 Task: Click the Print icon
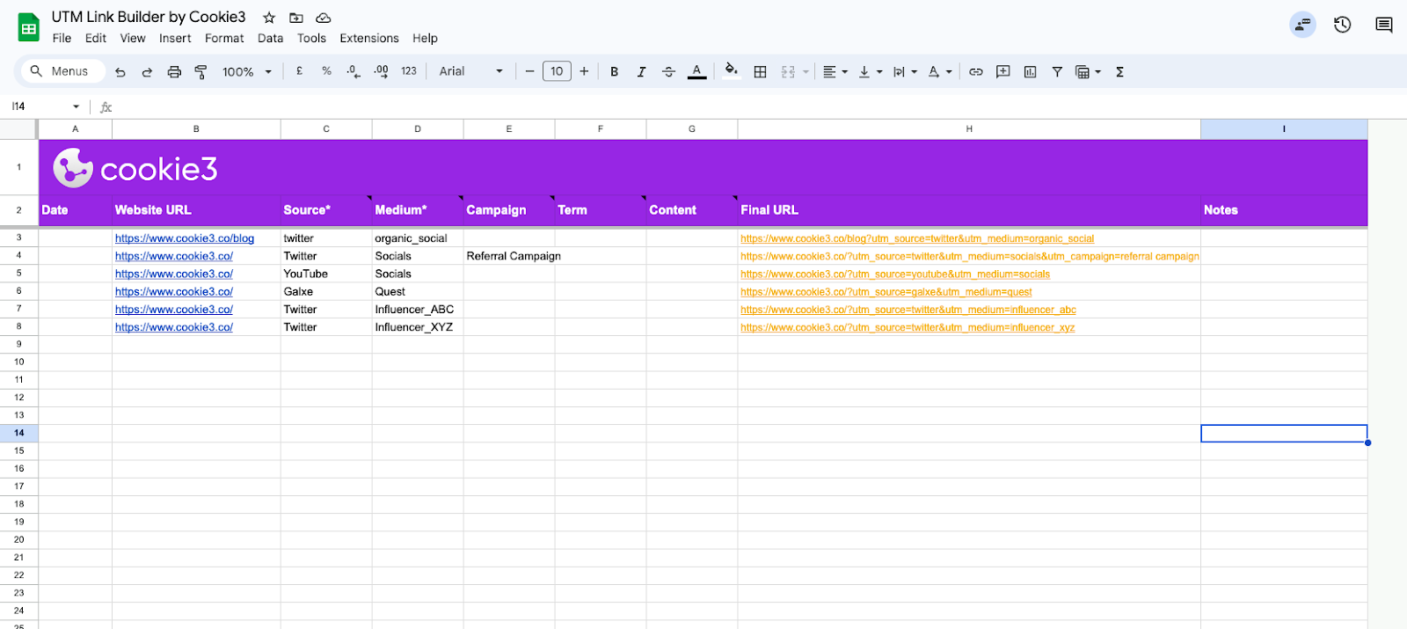click(x=174, y=72)
